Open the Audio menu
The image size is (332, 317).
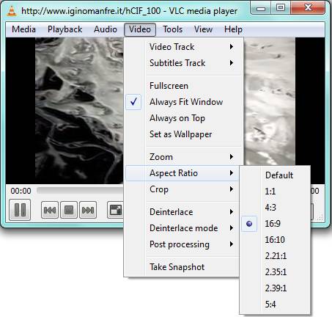[106, 29]
